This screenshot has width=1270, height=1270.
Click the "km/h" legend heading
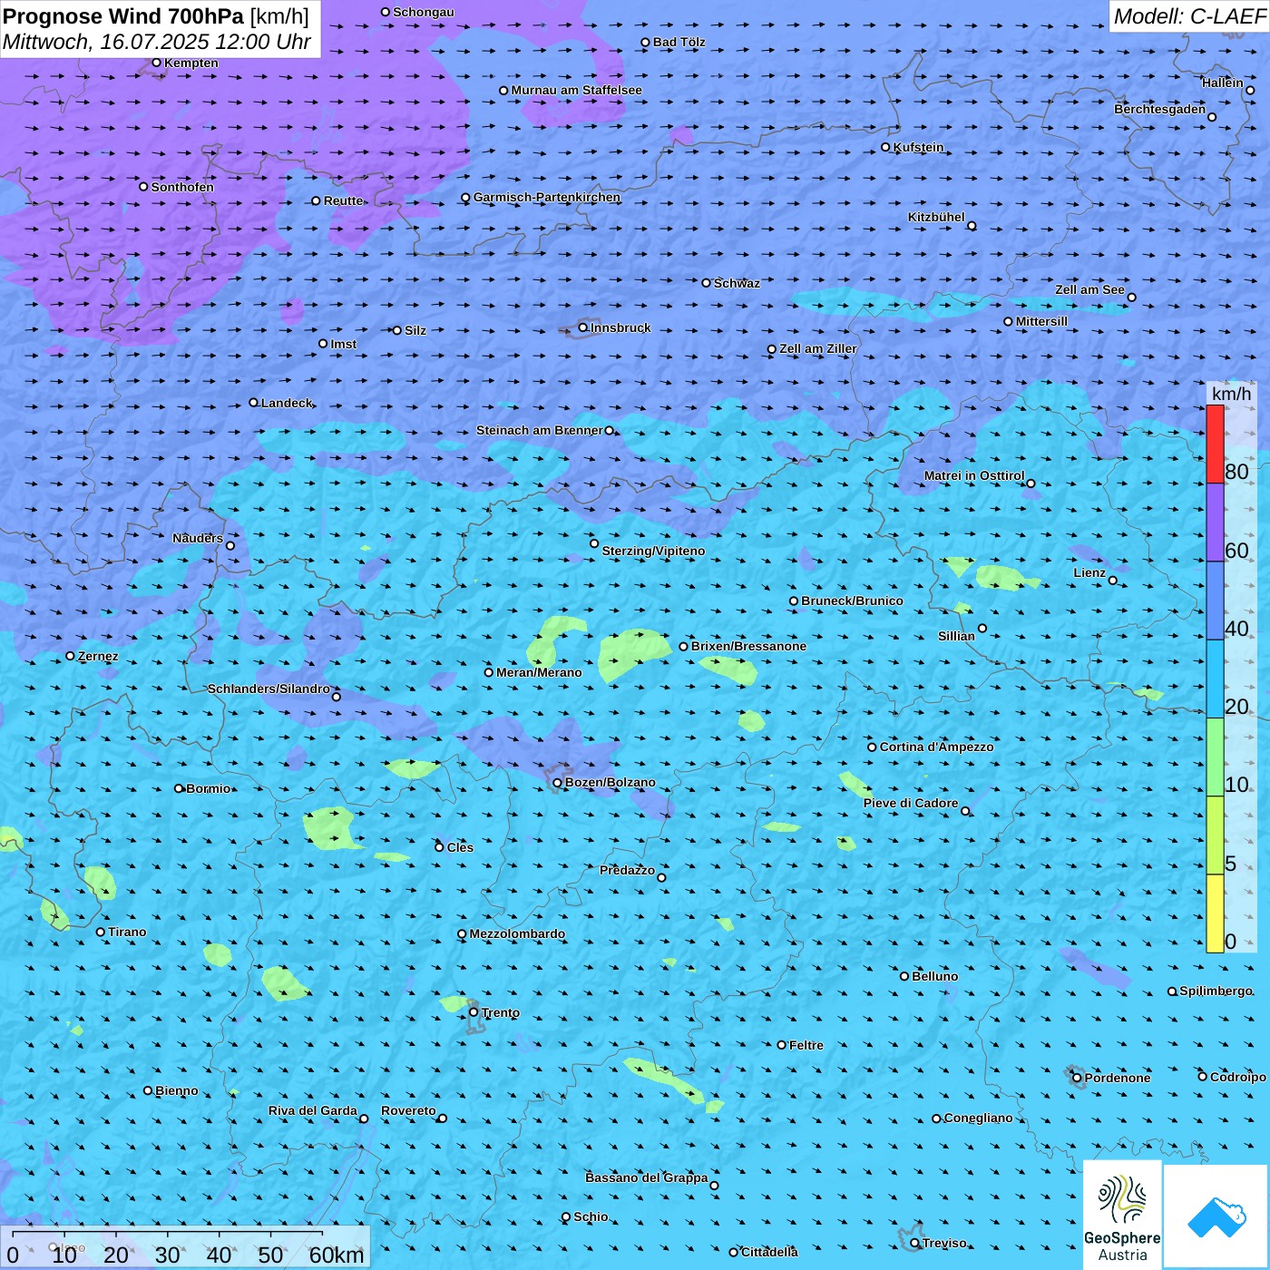[x=1231, y=394]
